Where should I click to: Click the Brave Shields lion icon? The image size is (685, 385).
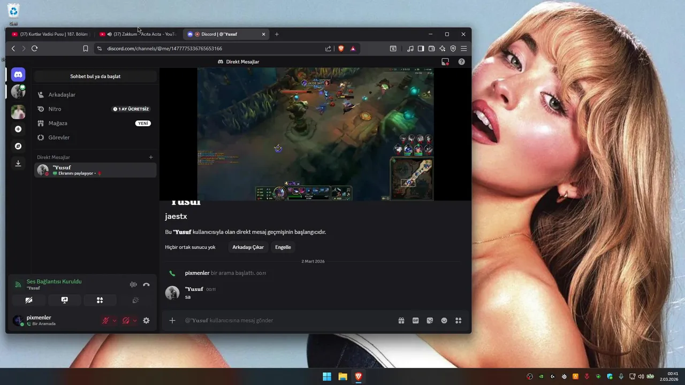point(341,48)
